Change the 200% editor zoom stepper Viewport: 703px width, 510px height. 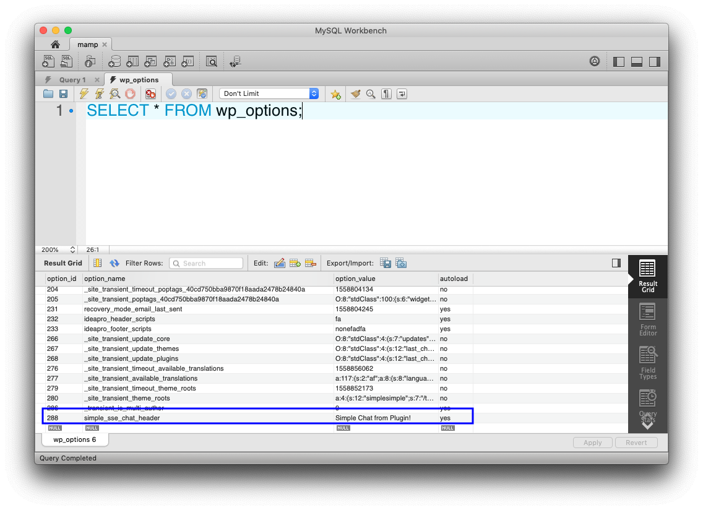[x=72, y=250]
